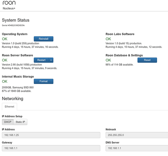Click the DNS Server field

tap(137, 148)
